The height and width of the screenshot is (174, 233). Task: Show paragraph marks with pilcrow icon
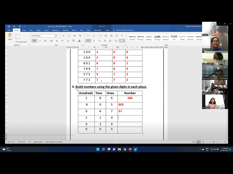pos(122,36)
